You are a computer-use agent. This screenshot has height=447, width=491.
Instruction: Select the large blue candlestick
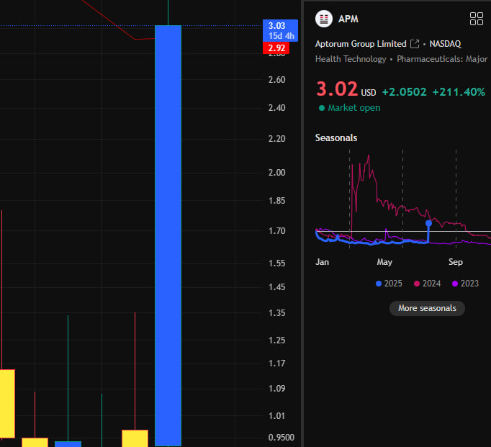coord(168,235)
